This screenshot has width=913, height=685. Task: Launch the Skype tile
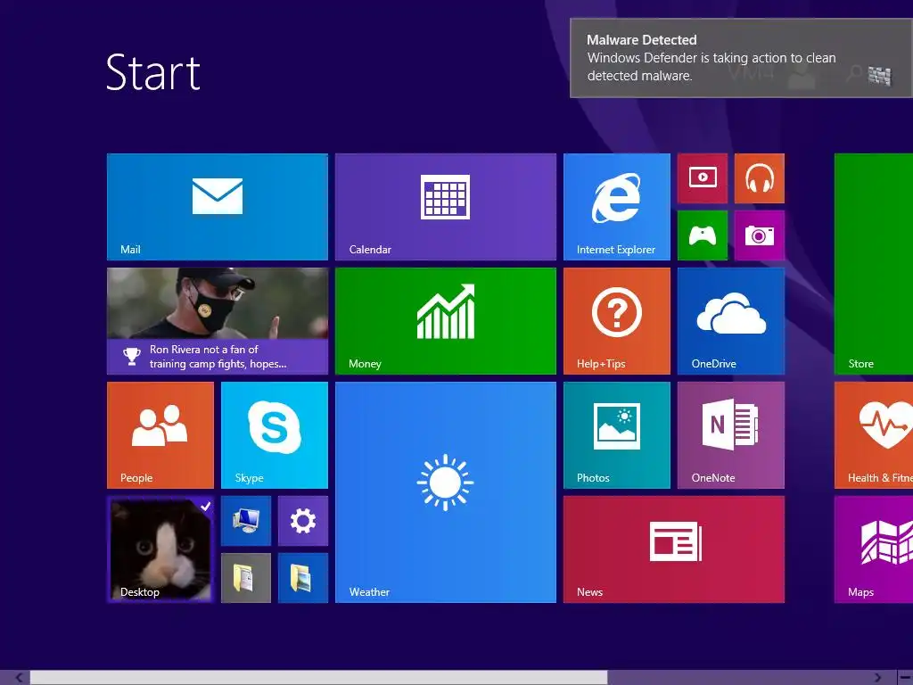click(x=275, y=435)
